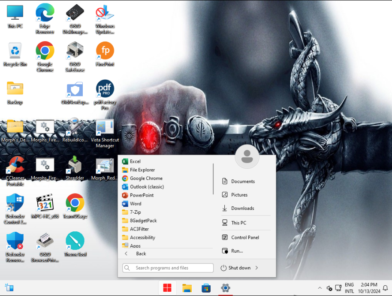Image resolution: width=392 pixels, height=296 pixels.
Task: Open the clock showing 2:04 PM
Action: [369, 288]
